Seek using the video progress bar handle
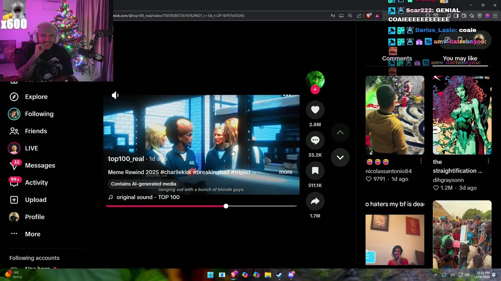The image size is (501, 281). pos(226,206)
